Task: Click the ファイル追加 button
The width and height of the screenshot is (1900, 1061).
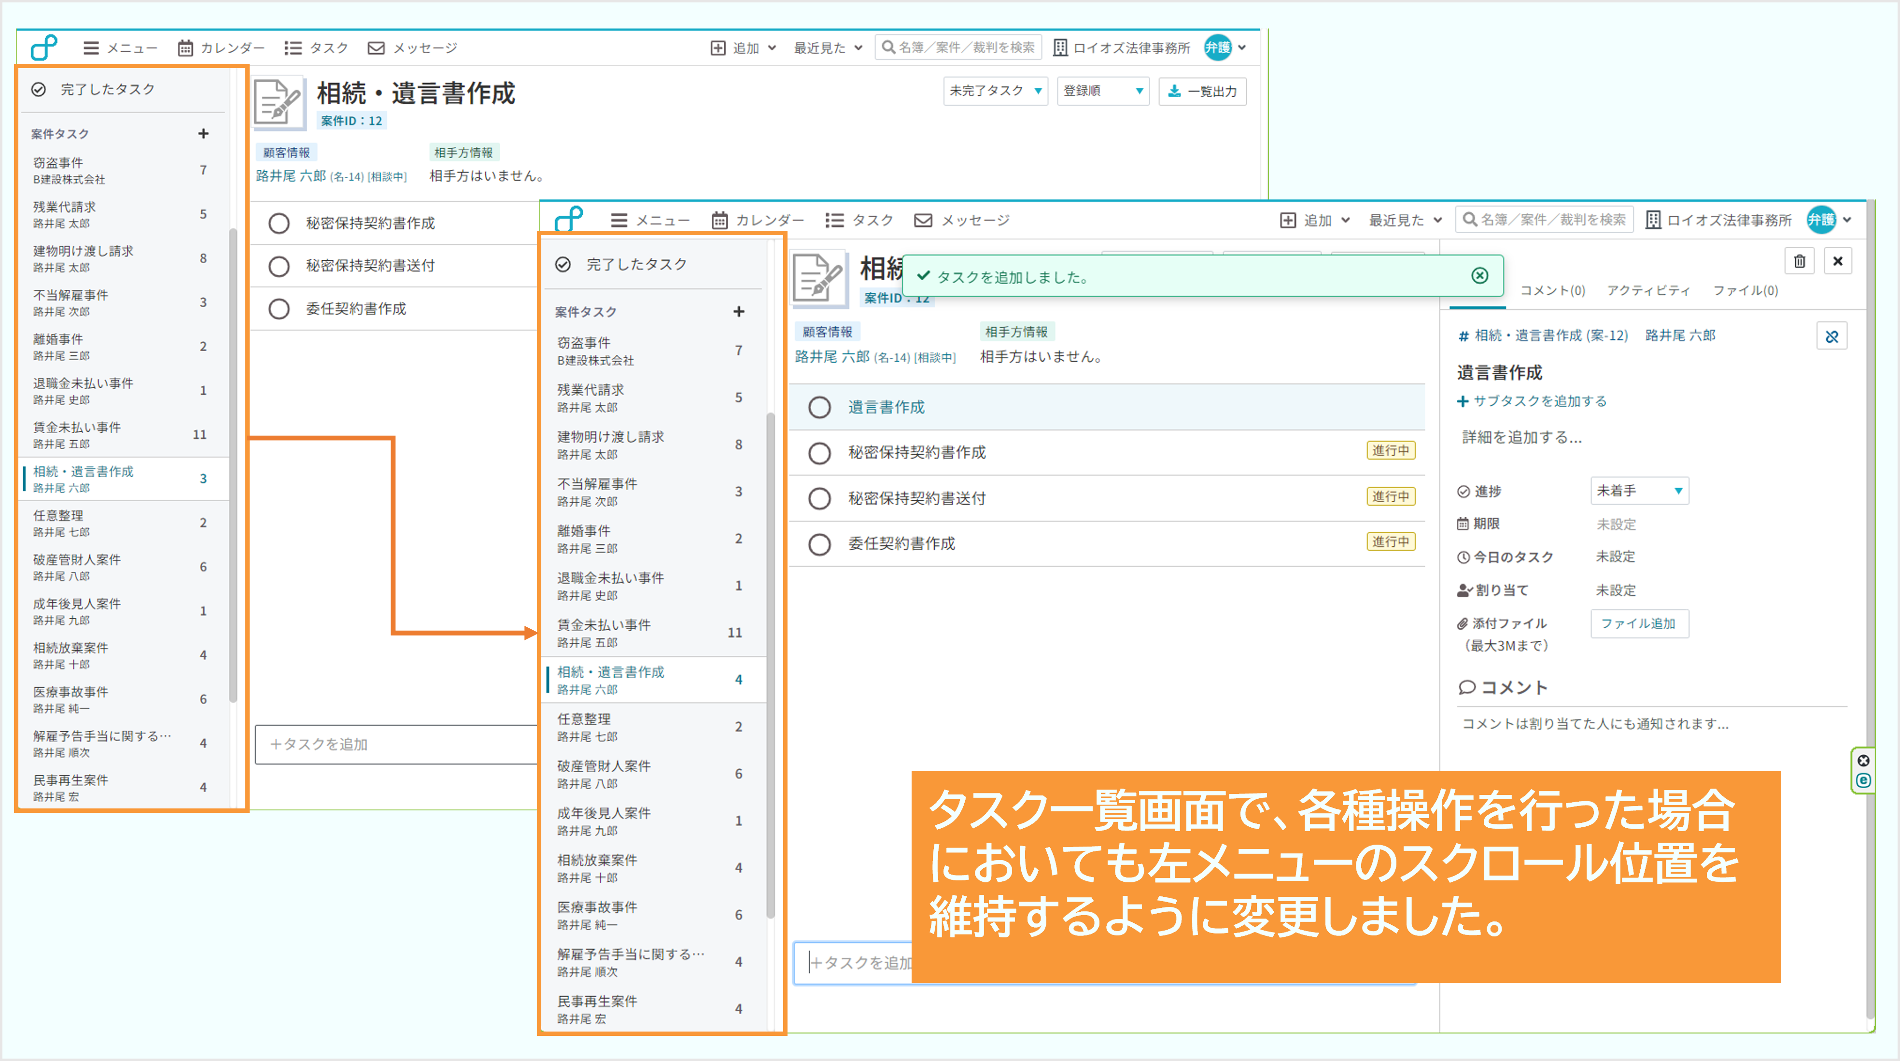Action: coord(1639,623)
